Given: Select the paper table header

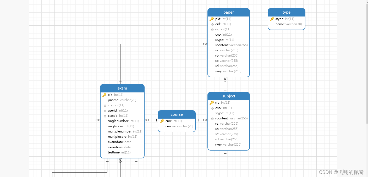Looking at the screenshot, I should (229, 12).
